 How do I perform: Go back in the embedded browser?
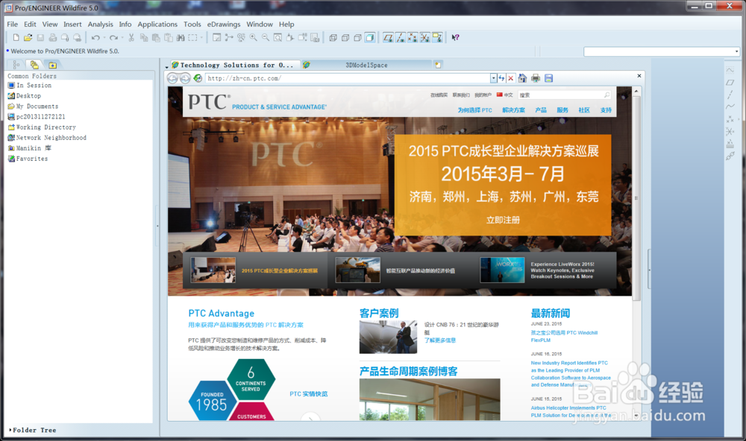coord(172,78)
